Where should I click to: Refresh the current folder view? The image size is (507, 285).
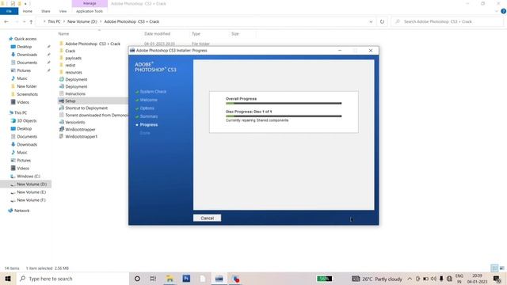[382, 21]
